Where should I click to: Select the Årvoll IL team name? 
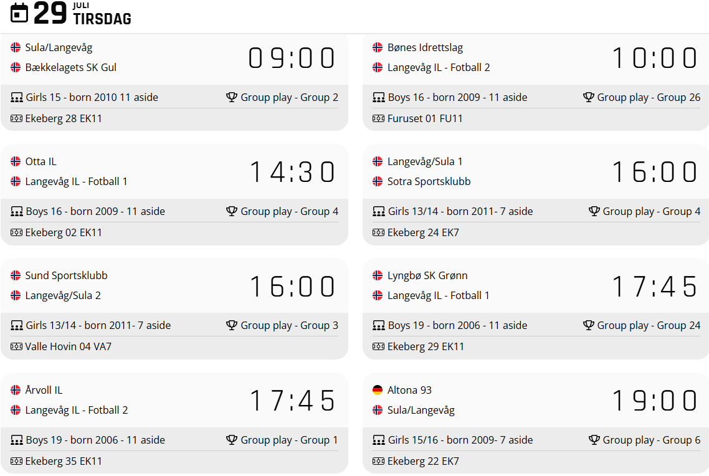point(44,390)
